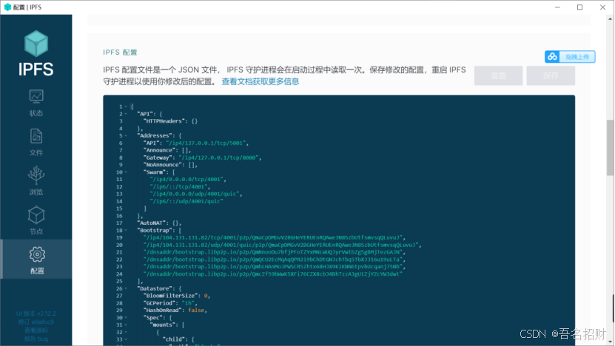Open the 状态 status page icon
The height and width of the screenshot is (346, 615).
(36, 96)
